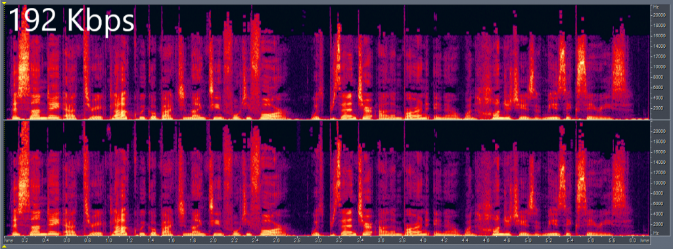Select 18000 on the lower channel frequency scale

tap(659, 142)
